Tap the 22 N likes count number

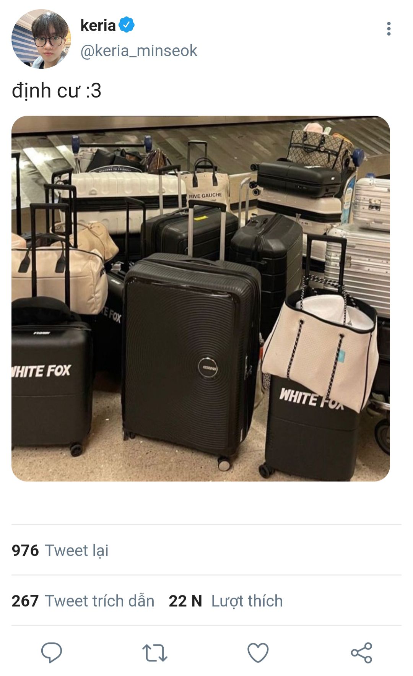pyautogui.click(x=185, y=601)
